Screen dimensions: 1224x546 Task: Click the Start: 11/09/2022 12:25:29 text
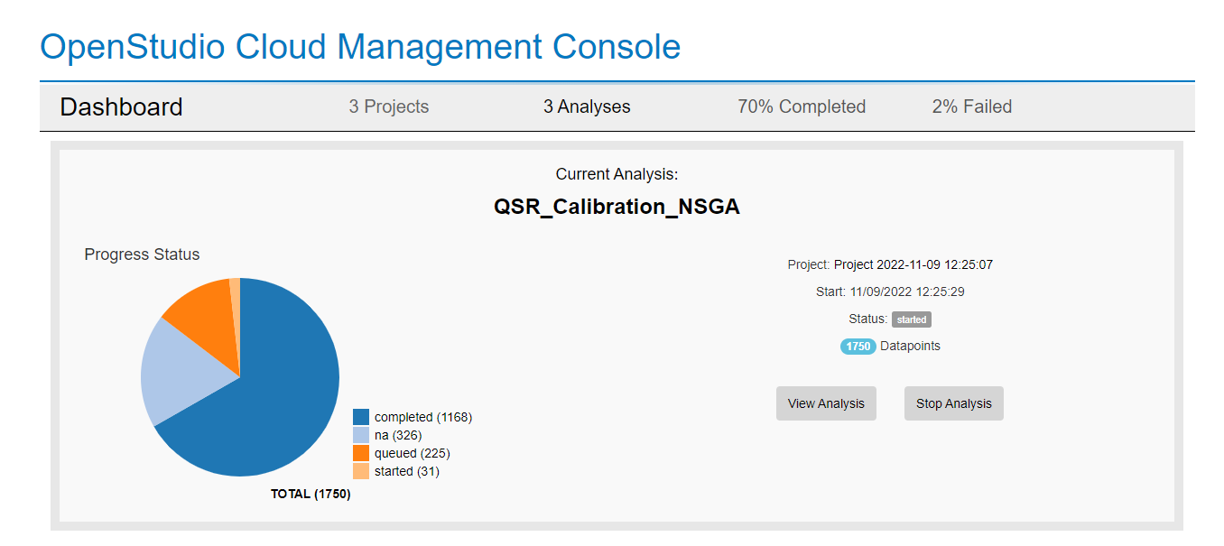coord(890,292)
